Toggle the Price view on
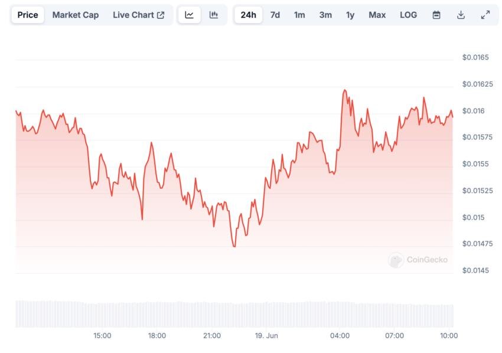 pyautogui.click(x=27, y=15)
